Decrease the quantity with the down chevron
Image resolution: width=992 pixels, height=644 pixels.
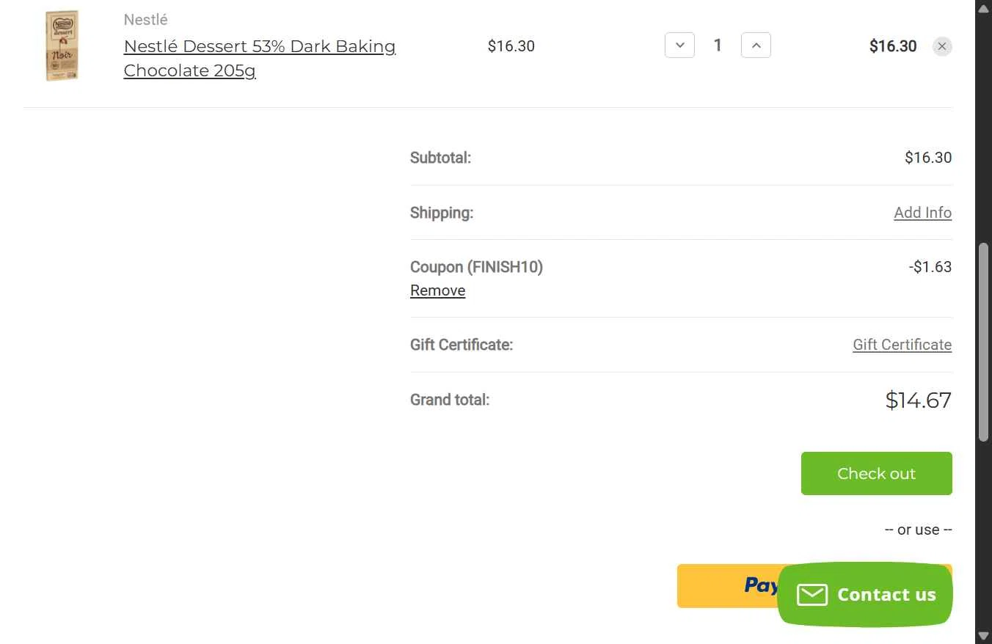tap(679, 45)
